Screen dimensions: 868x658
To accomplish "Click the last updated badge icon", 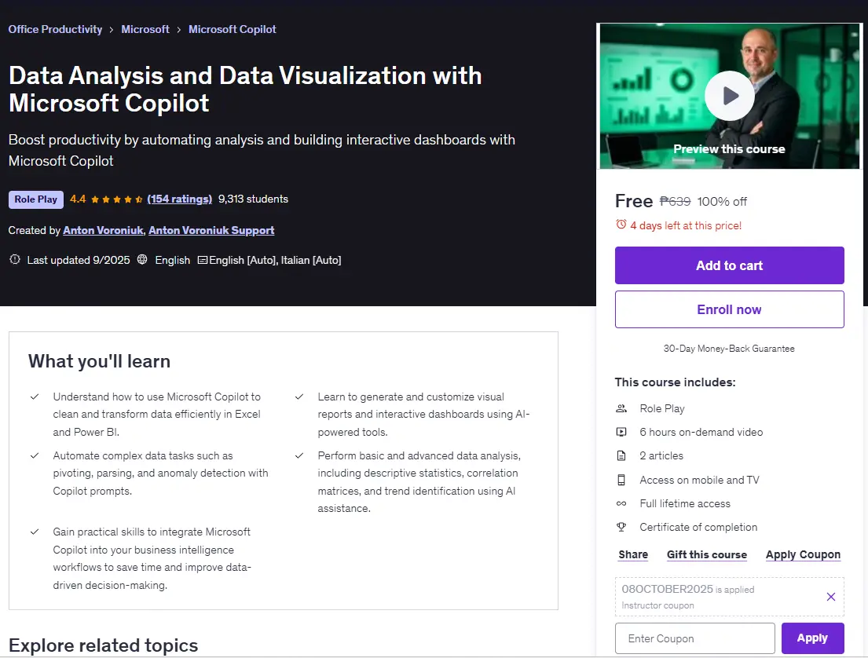I will (x=15, y=260).
